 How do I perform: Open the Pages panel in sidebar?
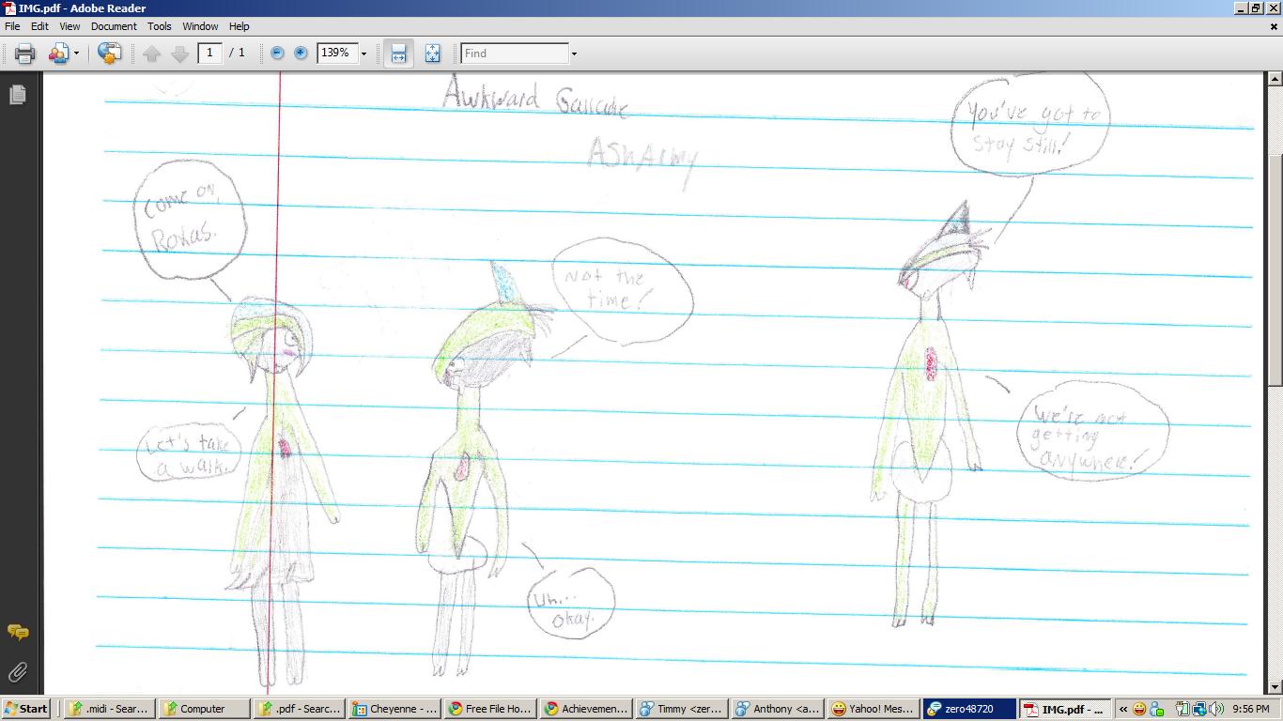point(17,95)
